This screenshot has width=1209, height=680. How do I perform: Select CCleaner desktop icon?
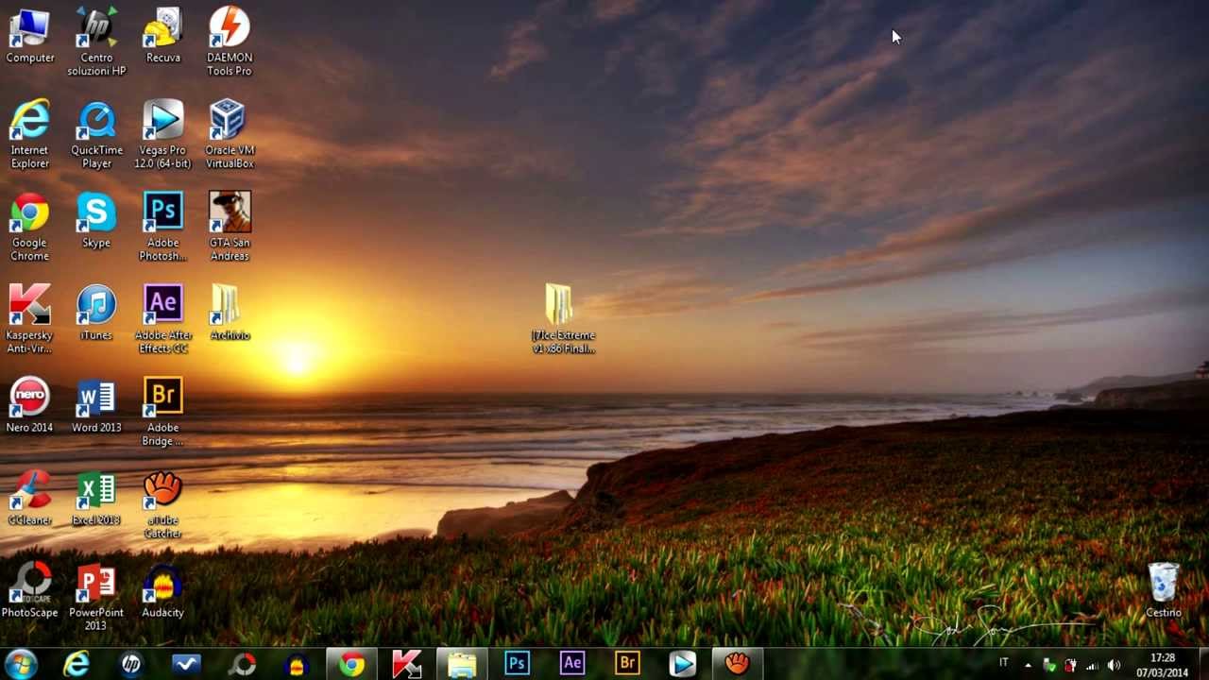pos(29,499)
